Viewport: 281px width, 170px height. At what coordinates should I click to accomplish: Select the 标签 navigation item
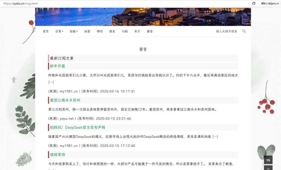(x=87, y=31)
